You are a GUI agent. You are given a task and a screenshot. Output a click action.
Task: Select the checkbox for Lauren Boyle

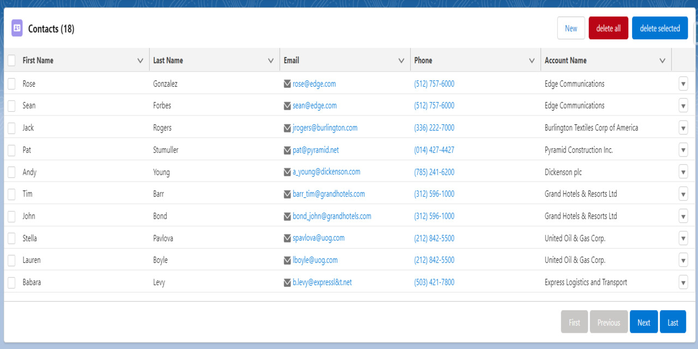(x=11, y=260)
